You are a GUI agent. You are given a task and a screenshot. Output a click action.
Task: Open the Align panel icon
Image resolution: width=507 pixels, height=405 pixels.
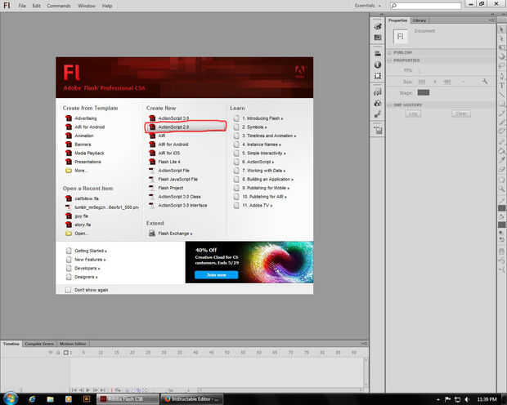377,54
